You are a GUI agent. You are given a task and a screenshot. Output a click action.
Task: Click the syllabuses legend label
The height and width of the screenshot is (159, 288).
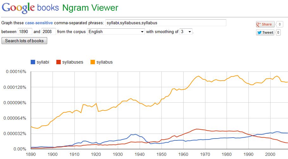point(72,62)
